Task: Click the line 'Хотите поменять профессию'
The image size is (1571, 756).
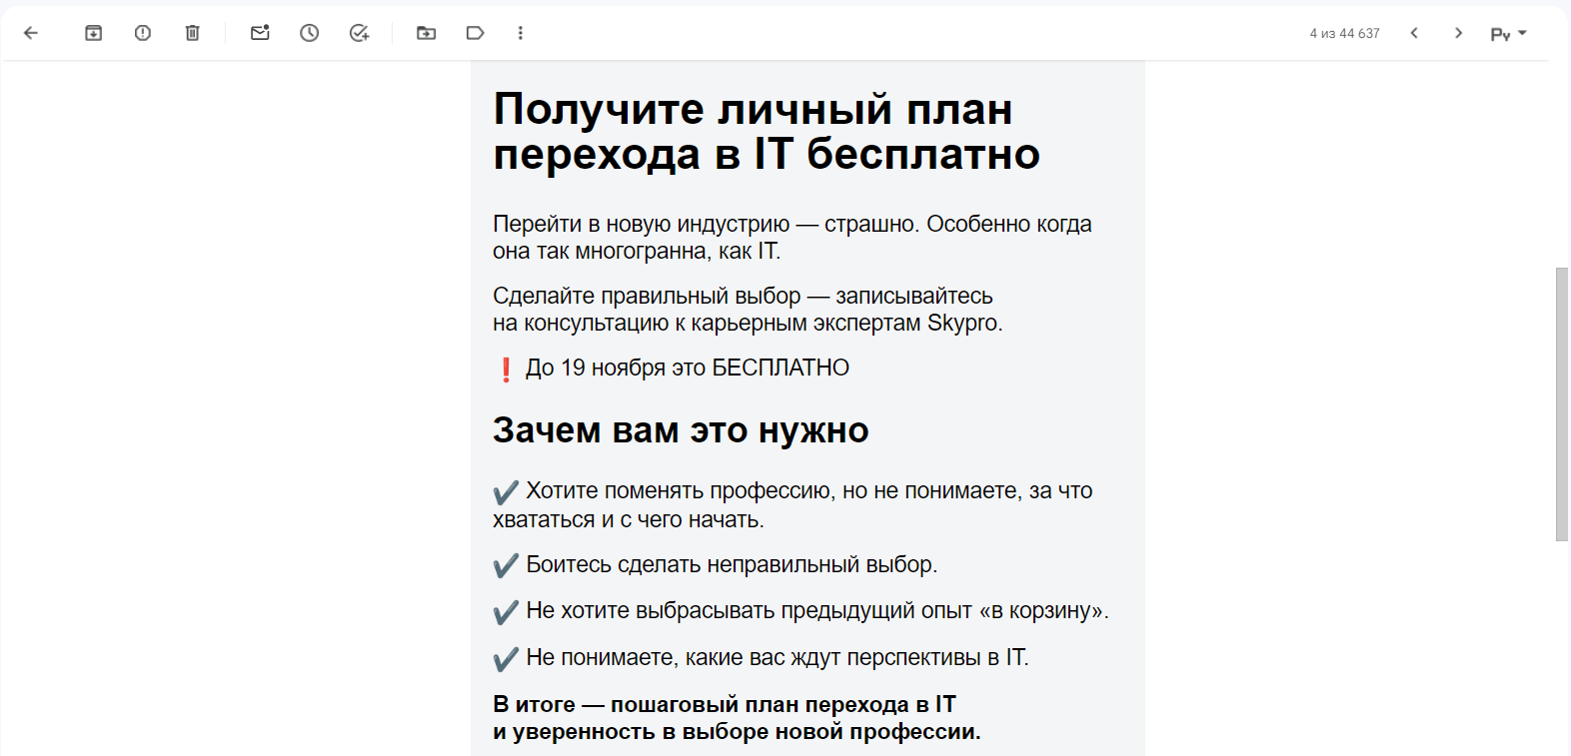Action: click(x=792, y=505)
